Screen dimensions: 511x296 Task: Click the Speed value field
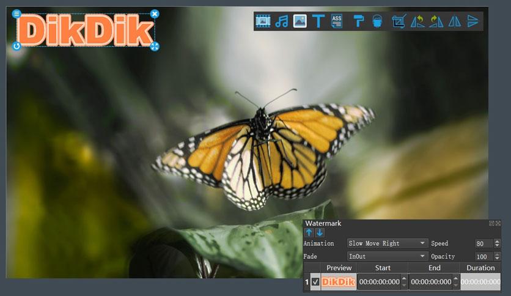484,243
